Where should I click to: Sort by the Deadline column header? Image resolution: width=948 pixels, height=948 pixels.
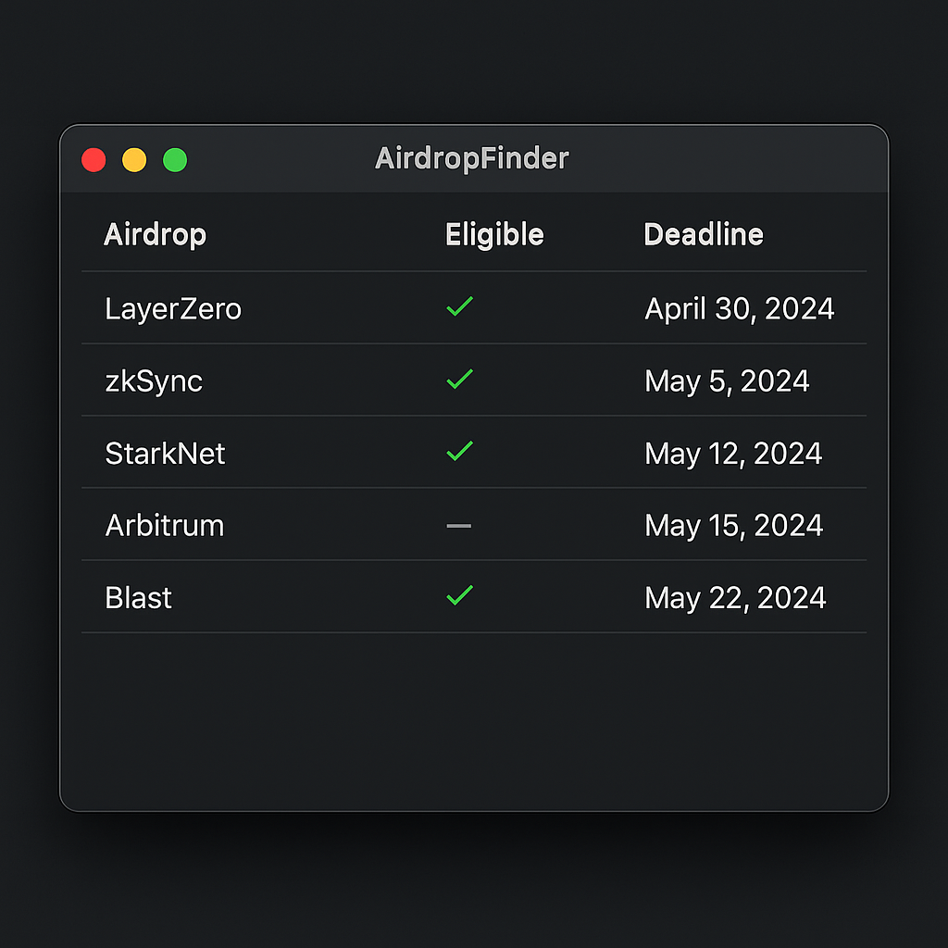click(x=704, y=234)
